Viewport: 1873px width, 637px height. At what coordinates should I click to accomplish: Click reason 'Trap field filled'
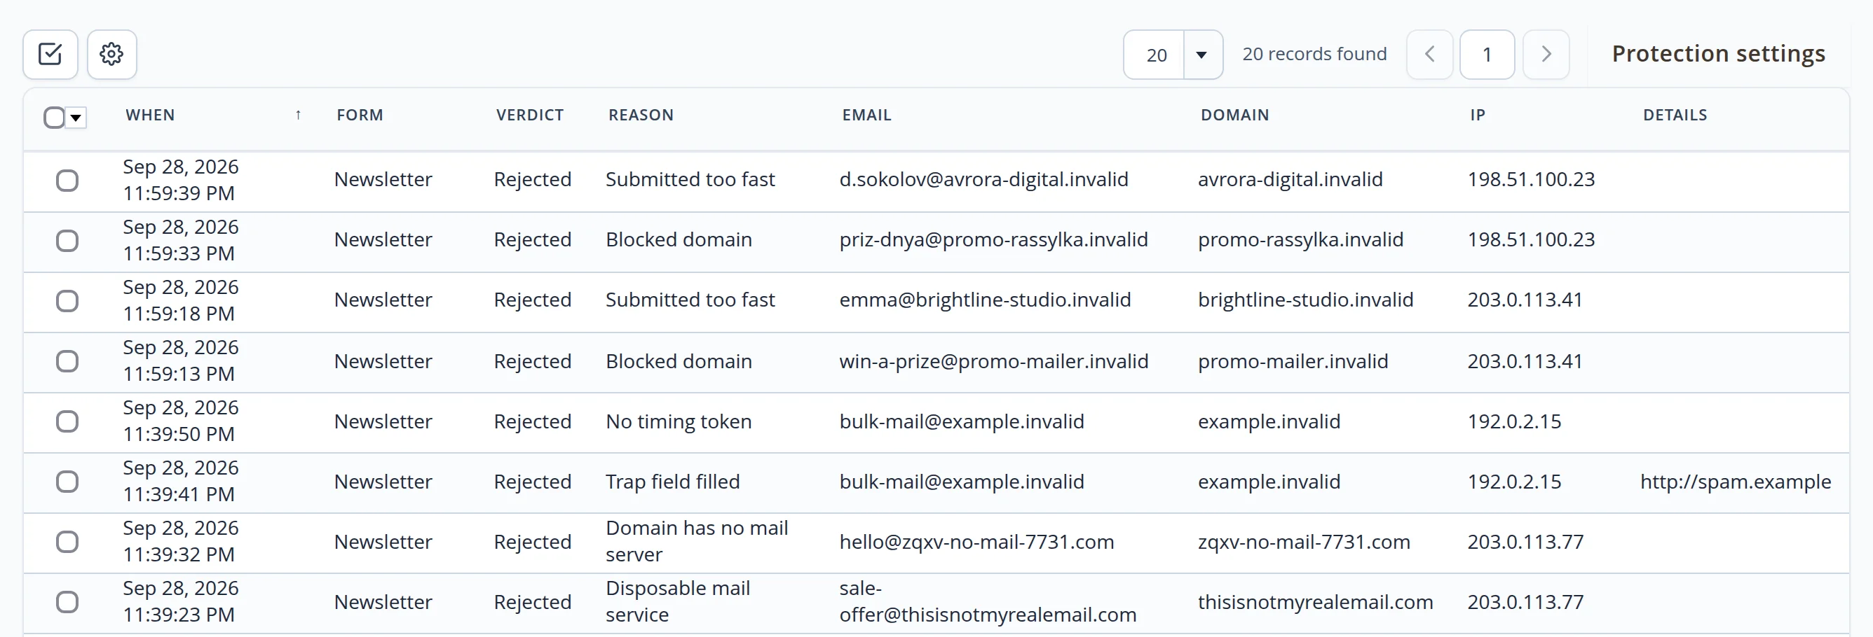tap(672, 482)
